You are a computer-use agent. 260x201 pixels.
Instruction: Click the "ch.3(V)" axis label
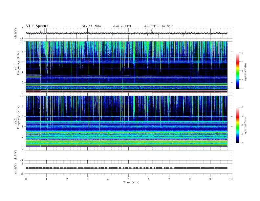[x=16, y=155]
